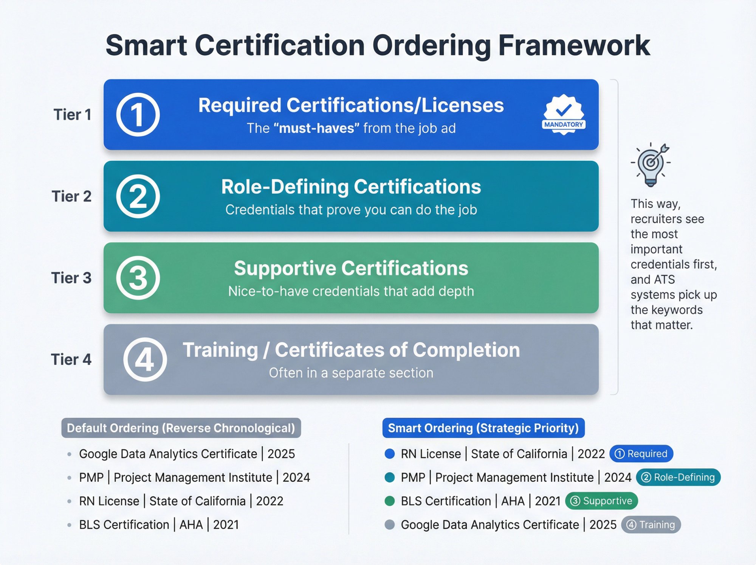Click the target lightbulb icon
Image resolution: width=756 pixels, height=565 pixels.
pos(650,165)
